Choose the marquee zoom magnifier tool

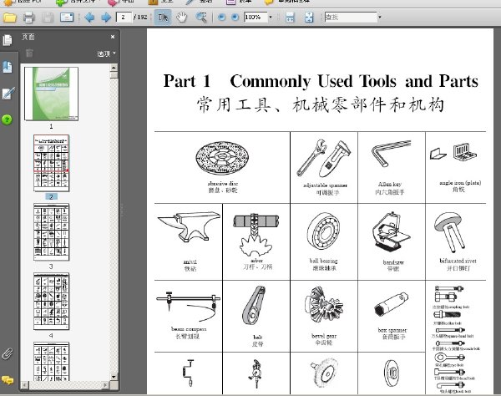pyautogui.click(x=201, y=18)
